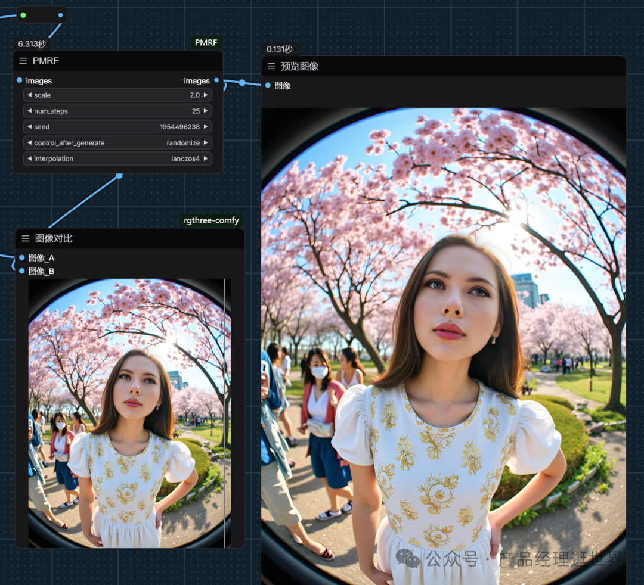644x585 pixels.
Task: Click the green PMRF badge above the node
Action: point(206,43)
